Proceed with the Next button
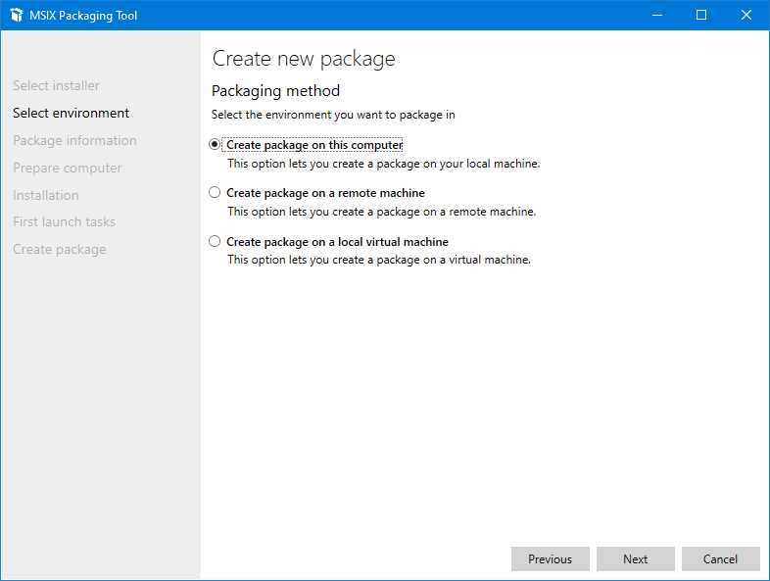Screen dimensions: 770x581 [x=636, y=558]
